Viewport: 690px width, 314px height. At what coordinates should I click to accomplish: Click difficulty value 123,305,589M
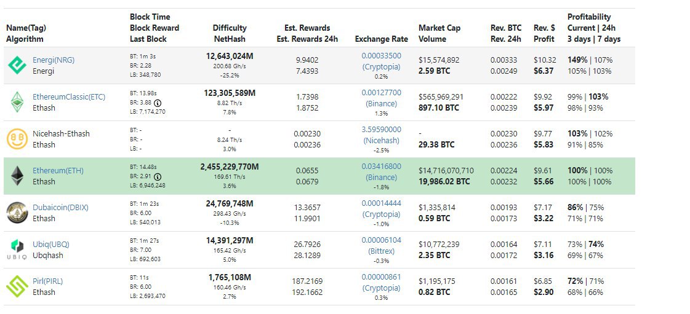pyautogui.click(x=230, y=93)
